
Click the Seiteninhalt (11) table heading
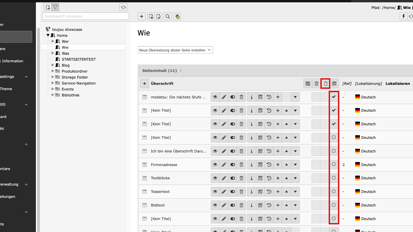point(159,71)
